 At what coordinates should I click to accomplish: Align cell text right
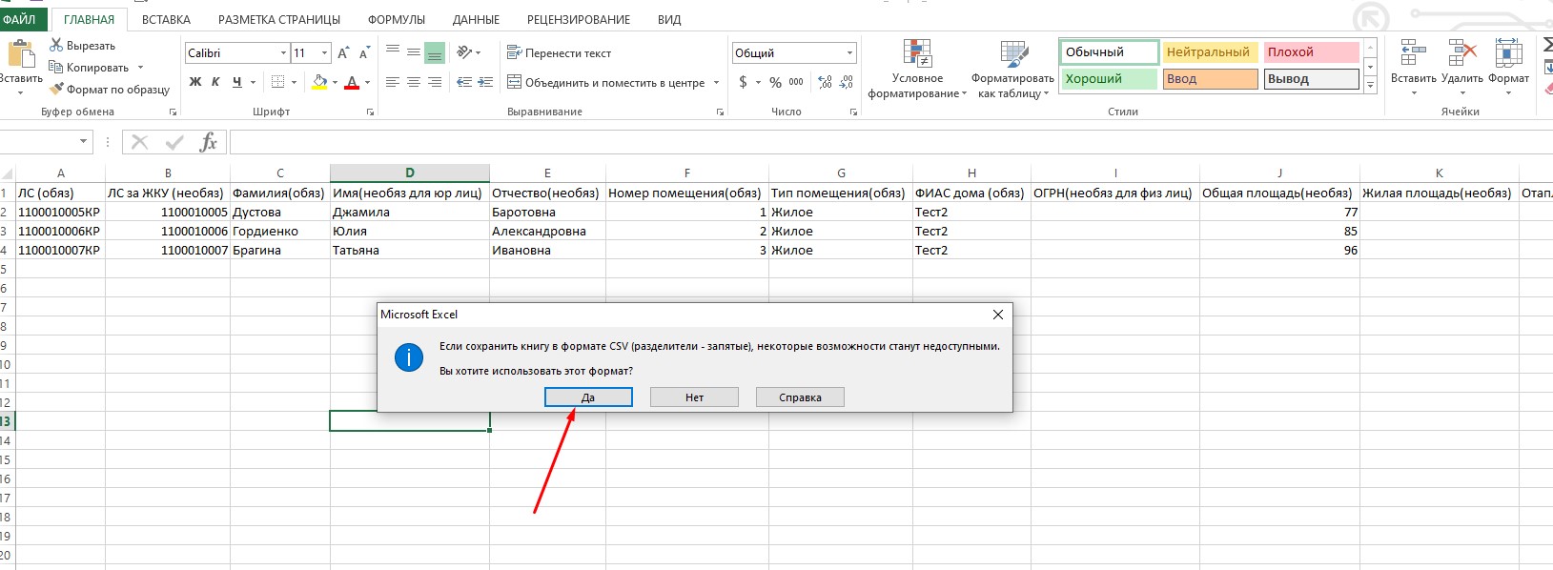pyautogui.click(x=435, y=83)
